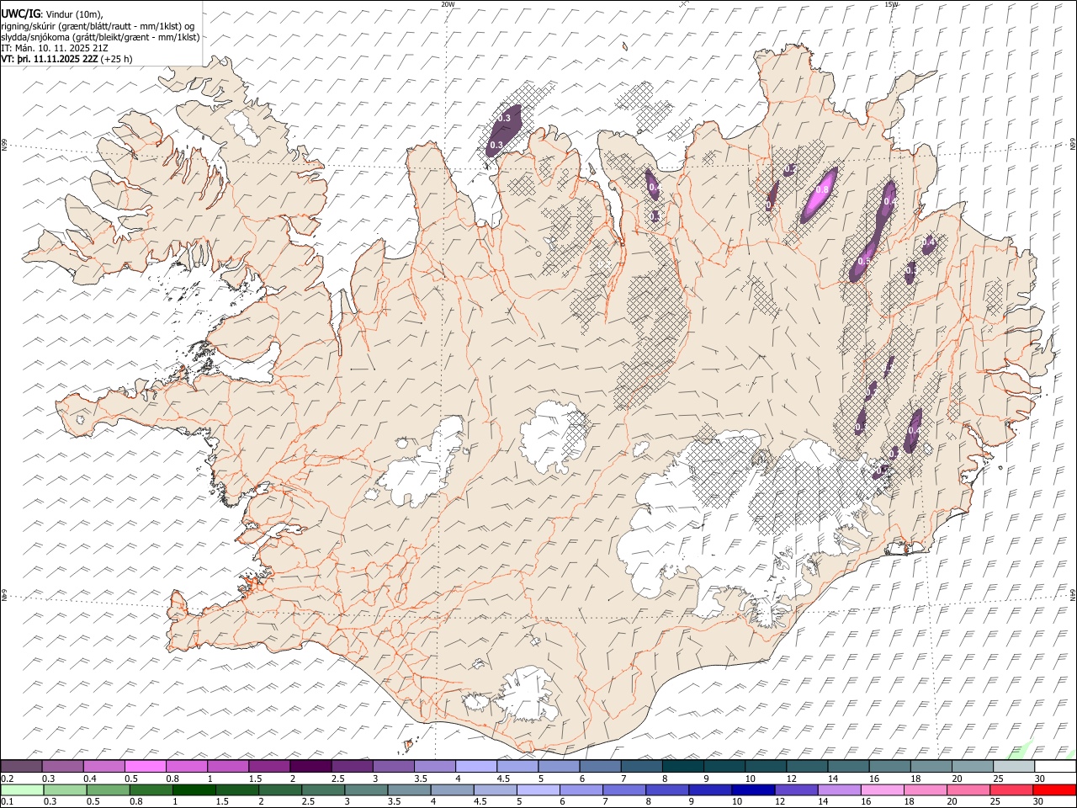Select the "IT: Mán. 10. 11. 2025 21Z" line

coord(55,48)
